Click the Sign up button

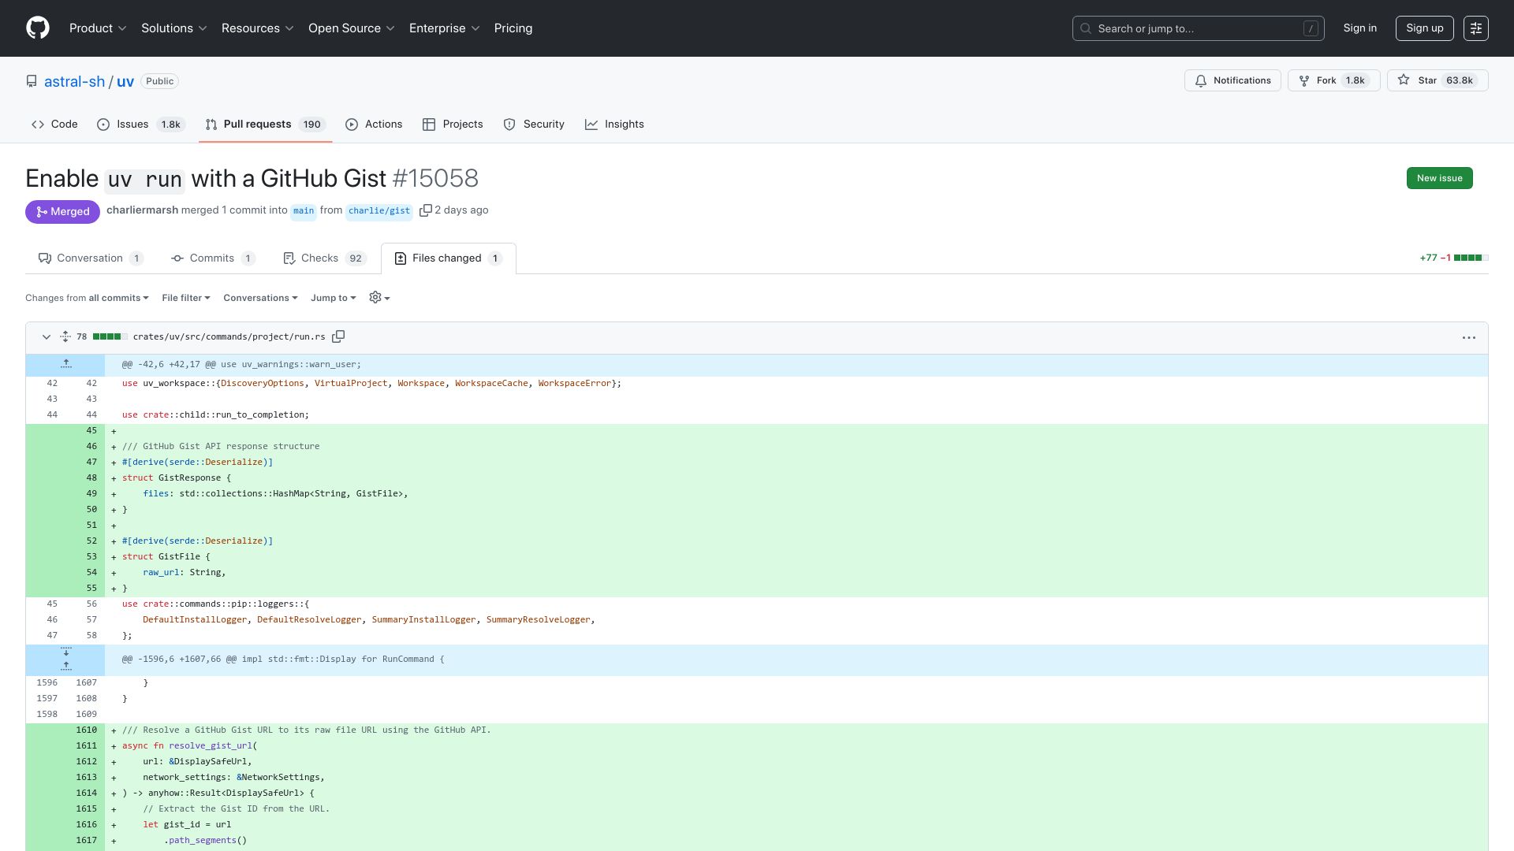pyautogui.click(x=1424, y=28)
